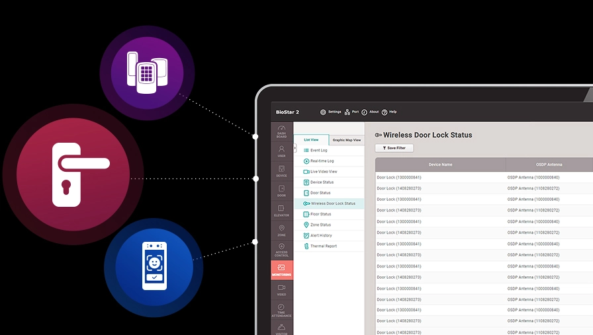
Task: Open the Help link in header
Action: 389,112
